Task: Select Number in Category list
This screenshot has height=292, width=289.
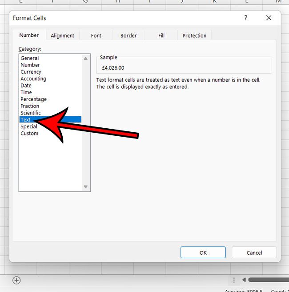Action: point(30,65)
